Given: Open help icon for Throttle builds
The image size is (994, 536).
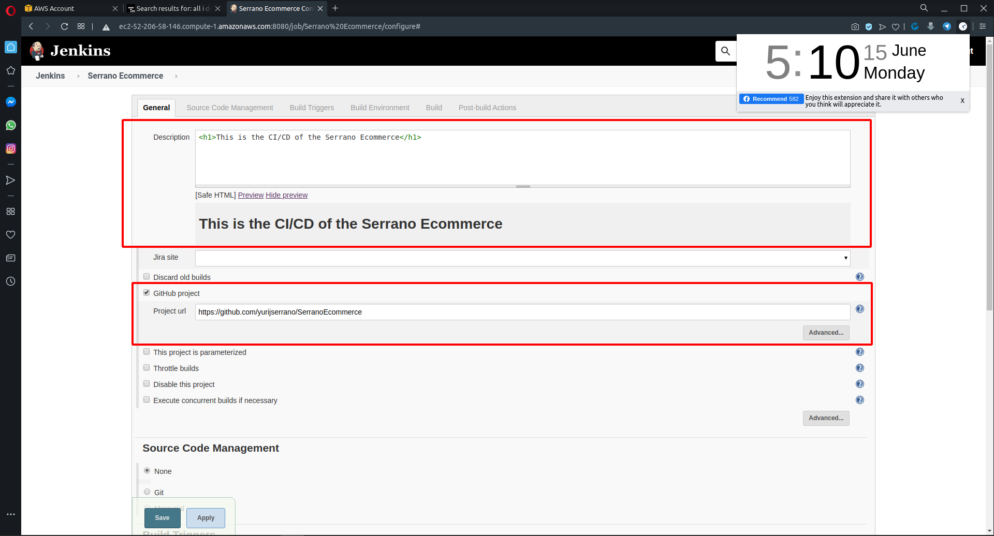Looking at the screenshot, I should point(860,368).
